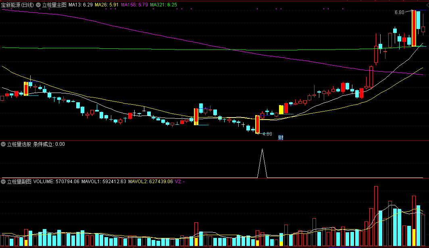This screenshot has height=248, width=429.
Task: Click the 立桩量主图 indicator name
Action: (x=54, y=5)
